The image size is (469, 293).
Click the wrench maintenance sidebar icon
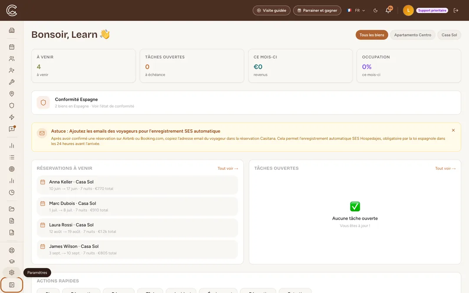tap(12, 82)
